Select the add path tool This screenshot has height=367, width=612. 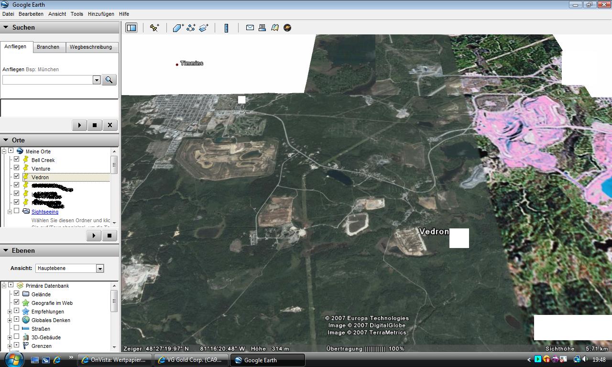pos(191,28)
